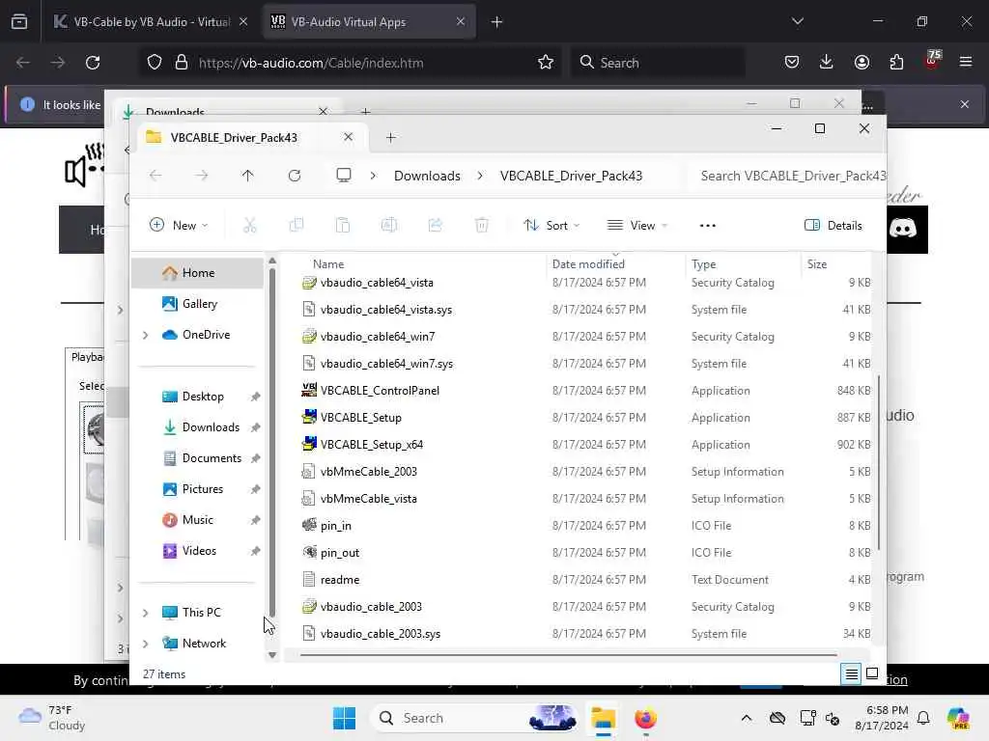
Task: Click chevron after Downloads in breadcrumb
Action: pos(480,176)
